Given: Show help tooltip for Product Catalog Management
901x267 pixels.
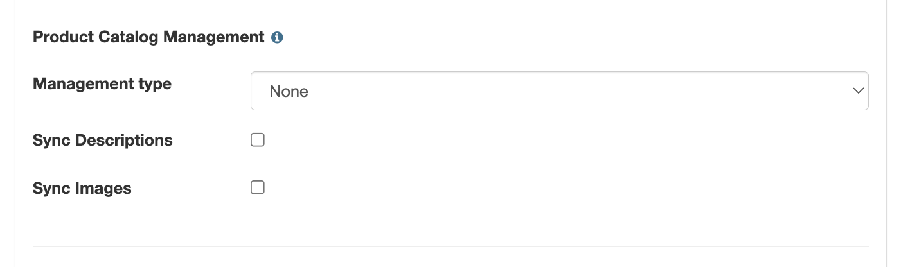Looking at the screenshot, I should [x=277, y=38].
